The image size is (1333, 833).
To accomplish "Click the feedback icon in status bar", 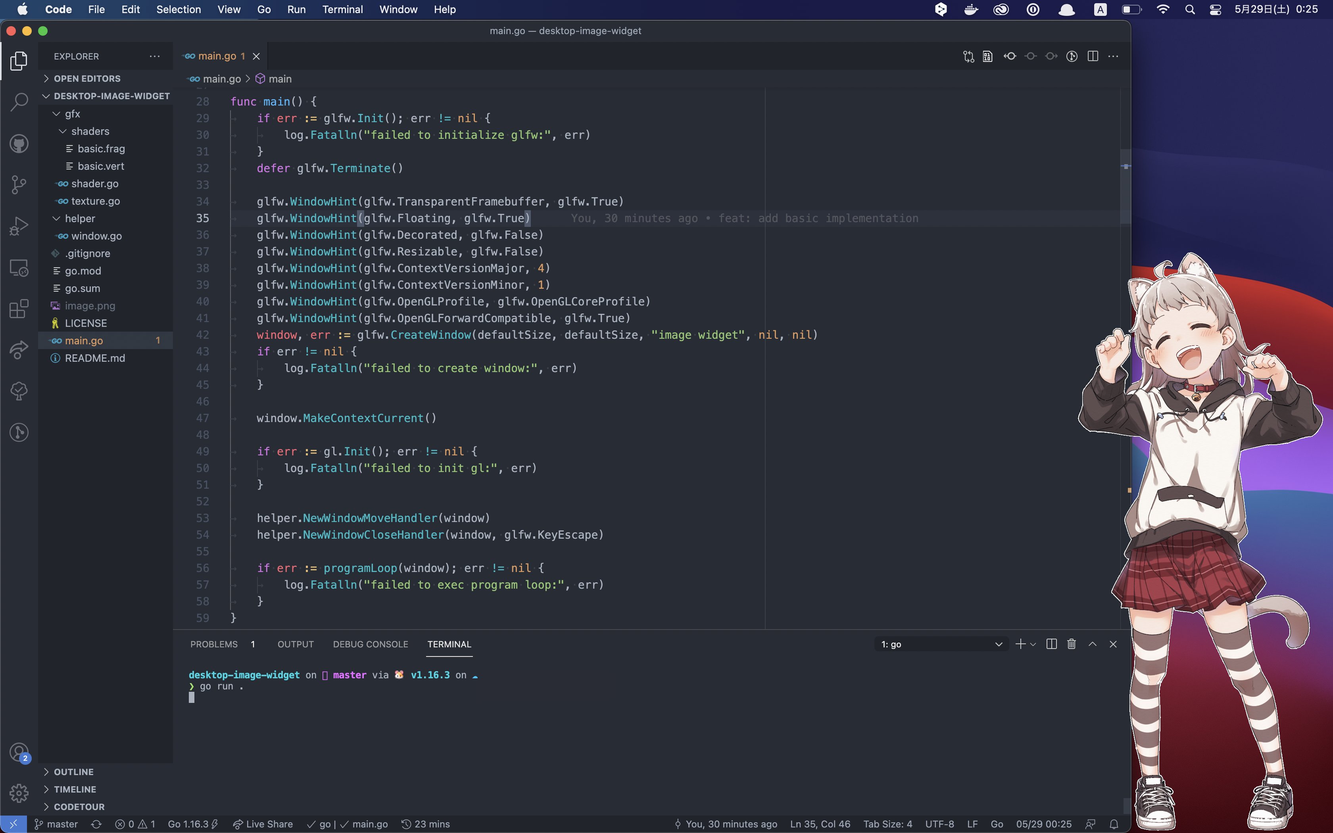I will click(x=1090, y=824).
